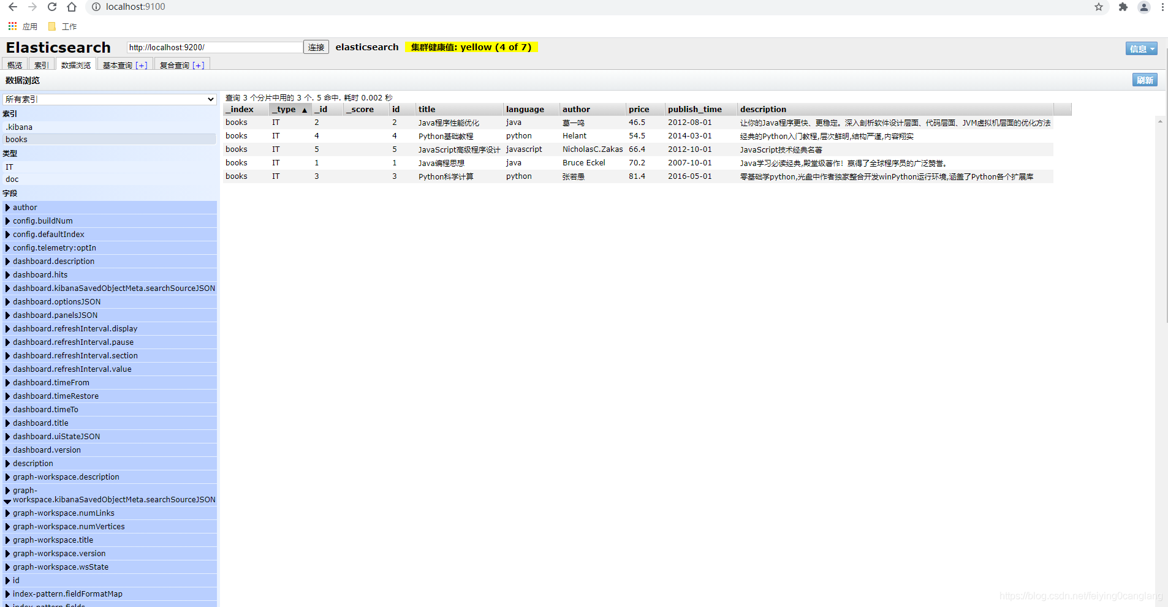Click the Bruce Eckel author cell
This screenshot has width=1168, height=607.
tap(584, 163)
